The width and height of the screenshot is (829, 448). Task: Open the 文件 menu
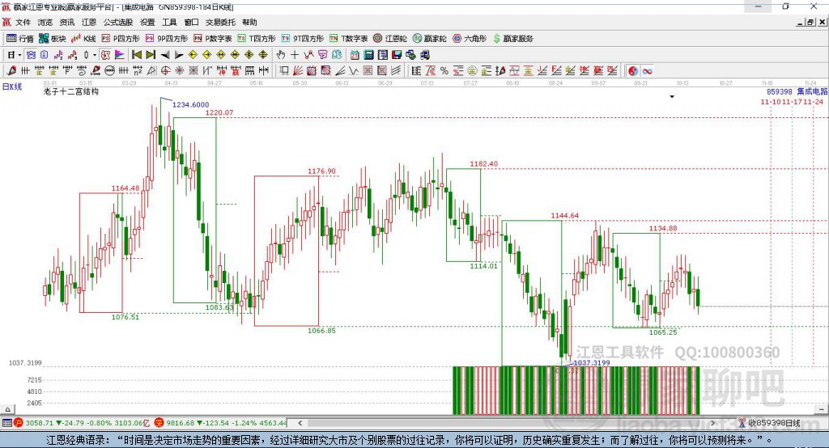23,22
